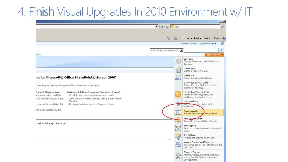Click 'View an Excel workbook' bullet text
The height and width of the screenshot is (162, 288).
(95, 100)
